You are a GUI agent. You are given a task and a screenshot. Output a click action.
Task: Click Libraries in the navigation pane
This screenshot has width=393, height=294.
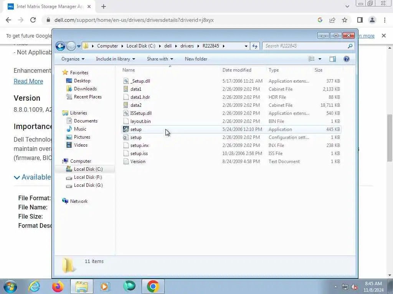(78, 113)
